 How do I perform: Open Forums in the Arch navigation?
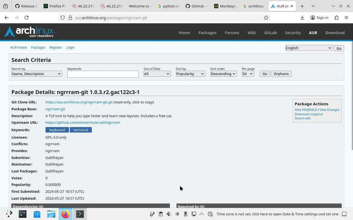click(232, 32)
